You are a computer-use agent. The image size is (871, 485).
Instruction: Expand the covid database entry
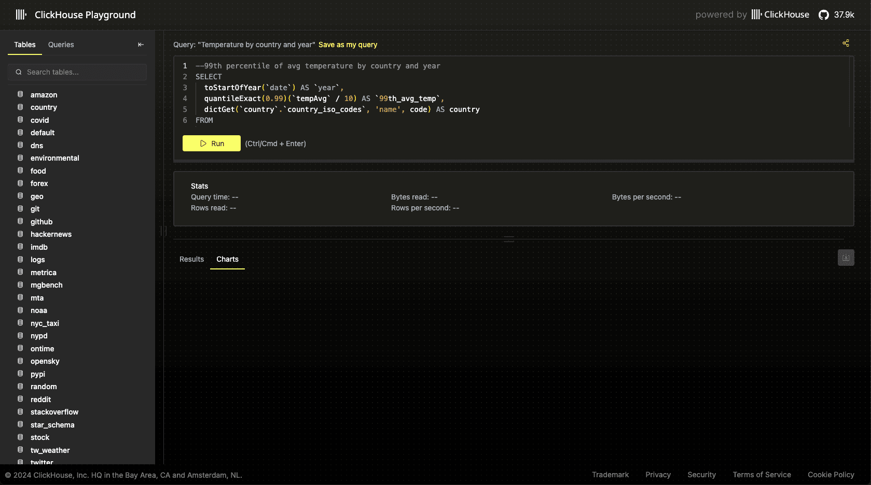coord(39,120)
